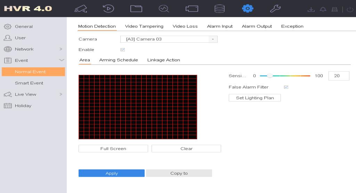This screenshot has width=356, height=193.
Task: Toggle the Enable motion detection checkbox
Action: 123,50
